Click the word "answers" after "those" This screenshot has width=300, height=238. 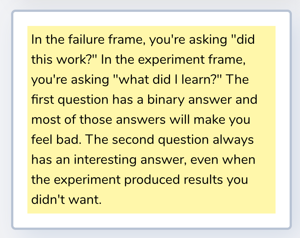[x=141, y=120]
